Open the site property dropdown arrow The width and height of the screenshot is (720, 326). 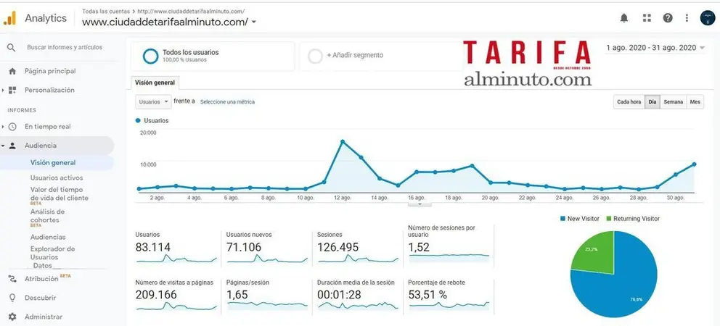[x=254, y=22]
